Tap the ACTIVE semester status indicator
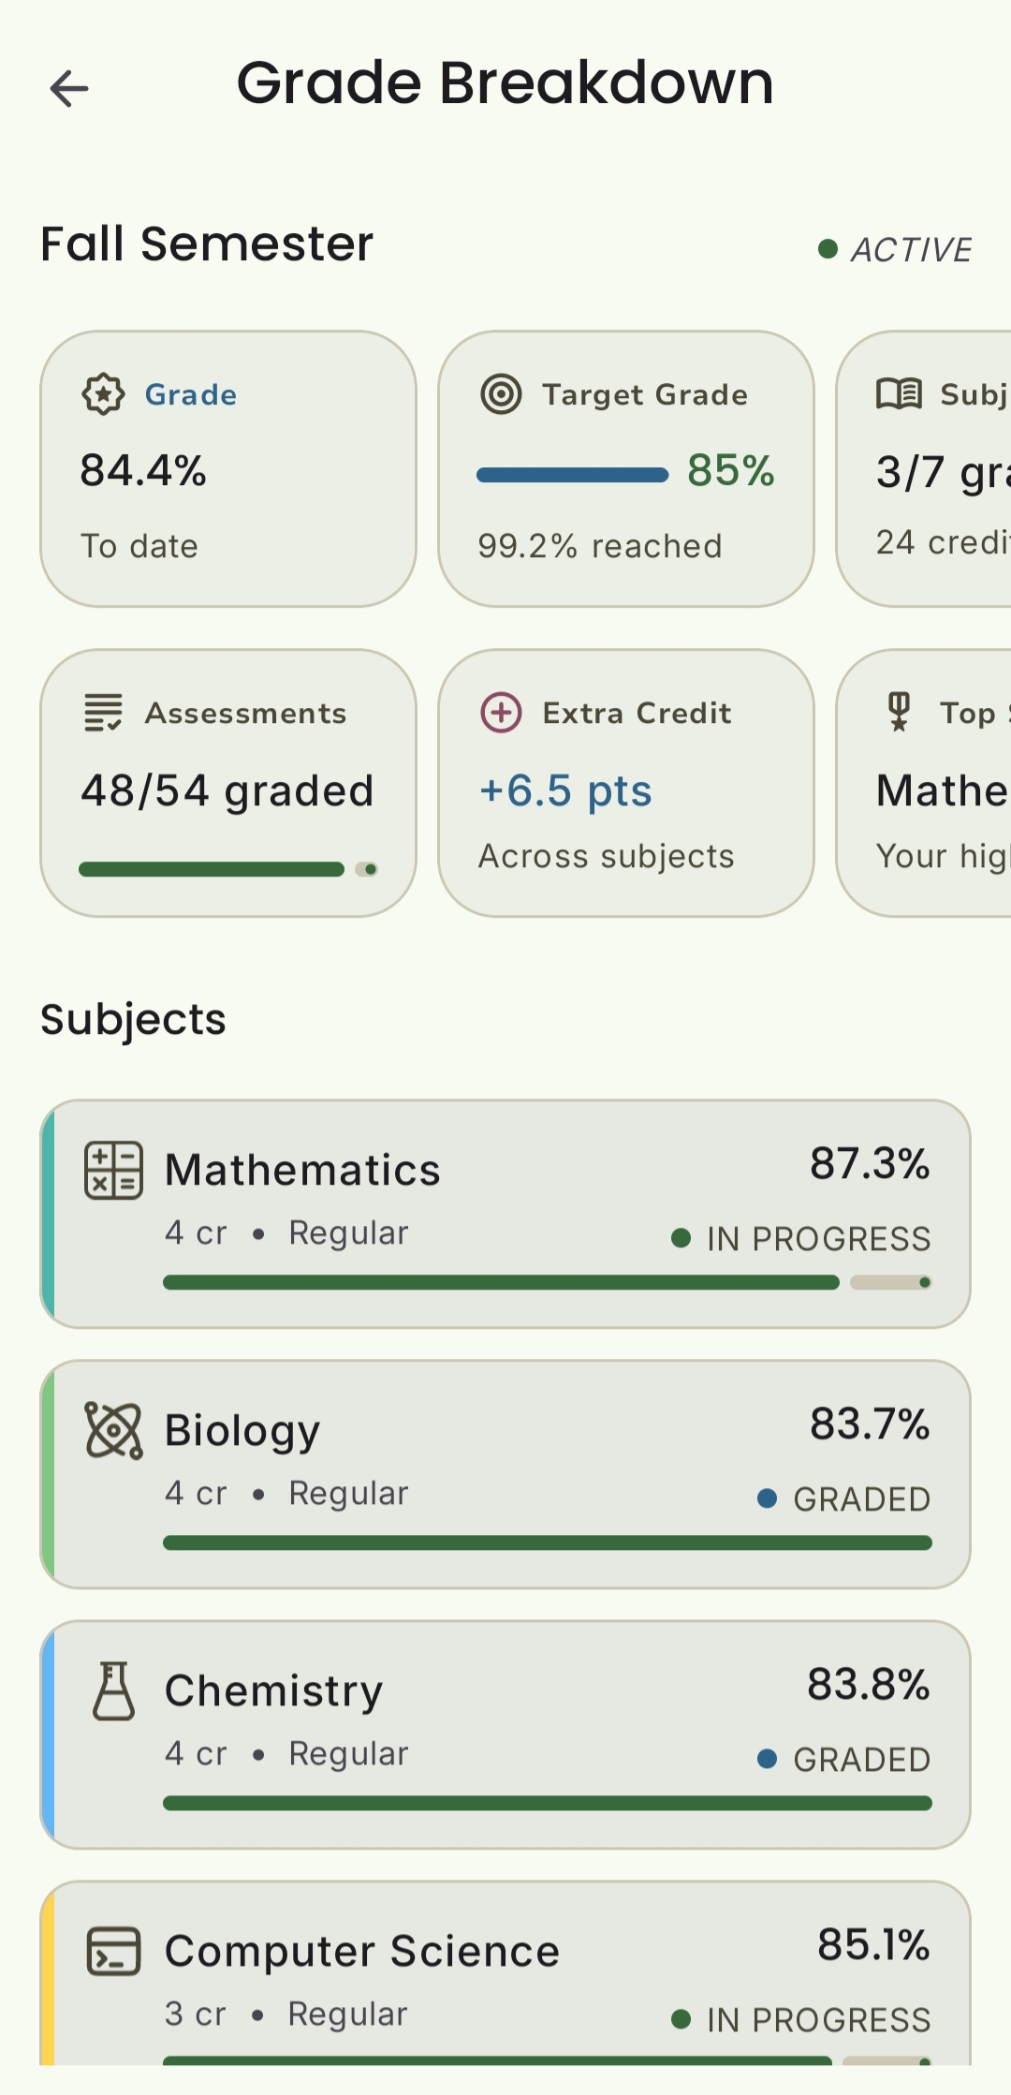The height and width of the screenshot is (2095, 1011). pos(896,250)
